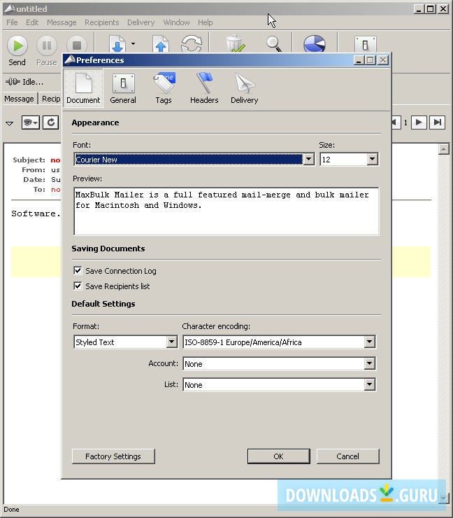
Task: Select the Message tab in untitled window
Action: pyautogui.click(x=19, y=99)
